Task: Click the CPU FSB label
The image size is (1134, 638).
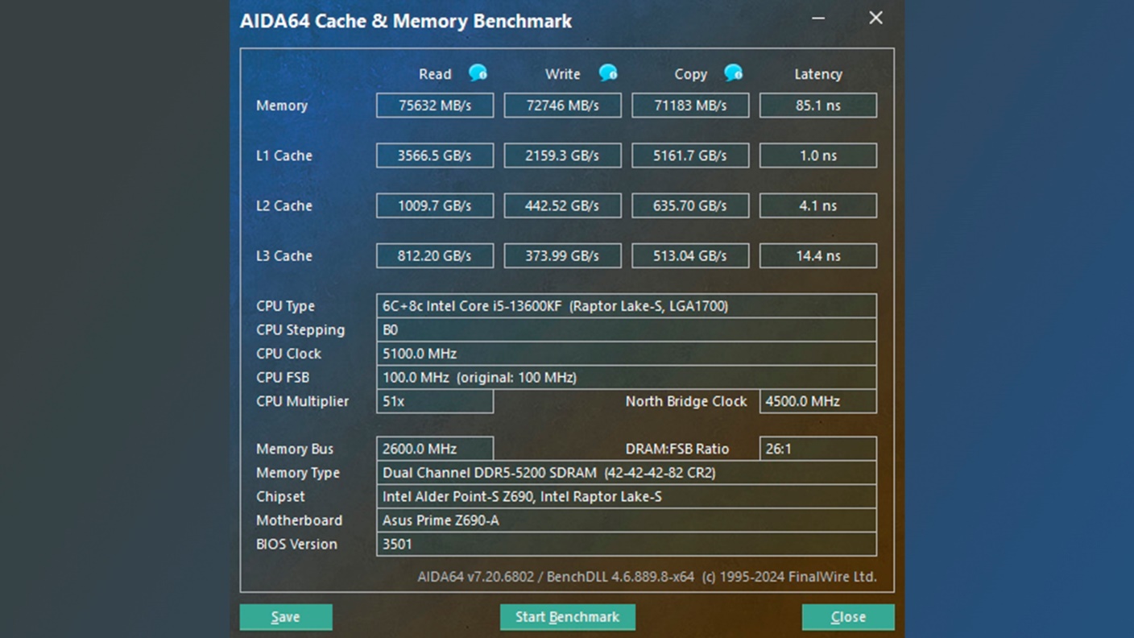Action: coord(283,377)
